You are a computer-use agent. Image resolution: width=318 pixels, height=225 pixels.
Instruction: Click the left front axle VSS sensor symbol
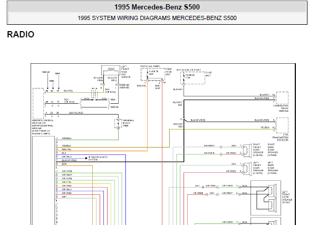111,70
